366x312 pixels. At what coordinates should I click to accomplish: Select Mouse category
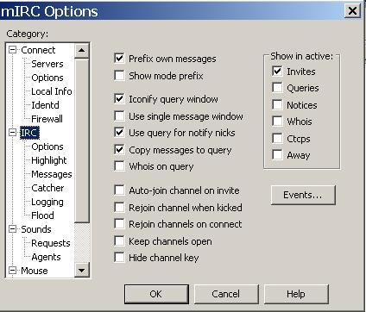(x=35, y=271)
